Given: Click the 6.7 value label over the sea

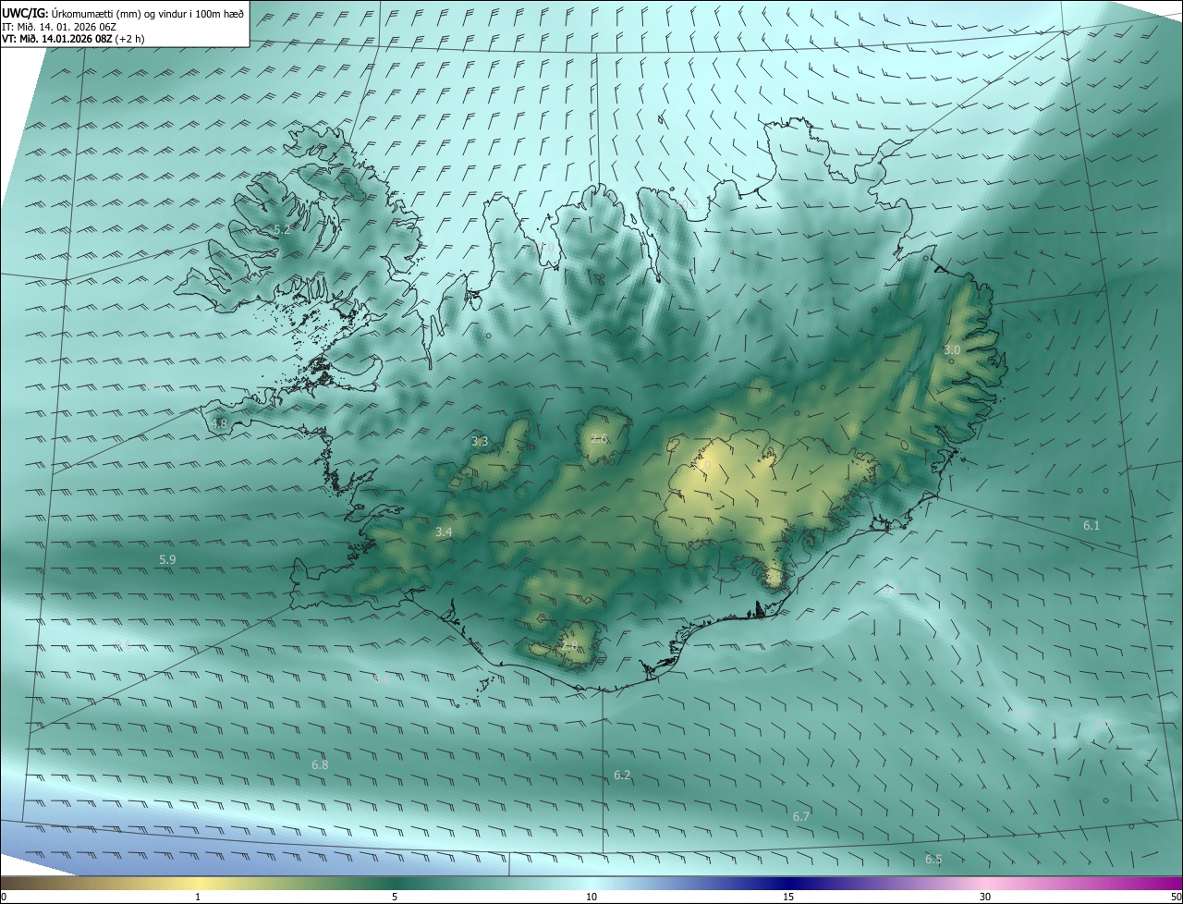Looking at the screenshot, I should click(x=801, y=816).
